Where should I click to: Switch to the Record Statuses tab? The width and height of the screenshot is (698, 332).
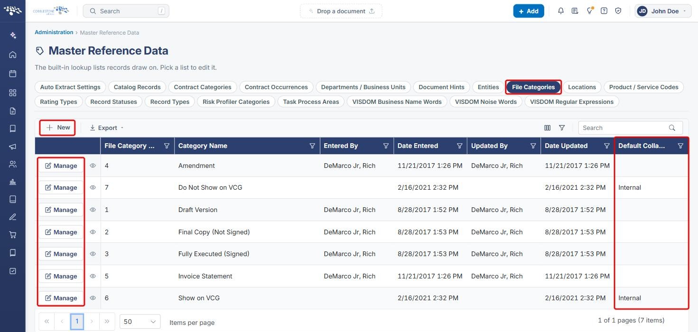[x=113, y=101]
